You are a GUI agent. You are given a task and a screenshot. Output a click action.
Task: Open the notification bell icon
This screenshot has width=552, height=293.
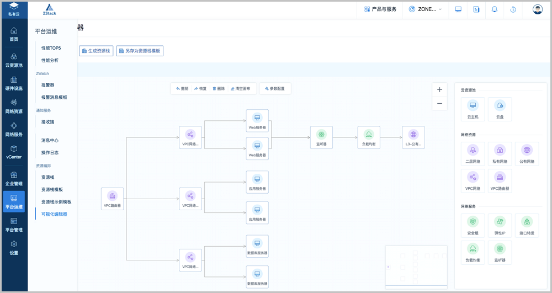(x=494, y=9)
